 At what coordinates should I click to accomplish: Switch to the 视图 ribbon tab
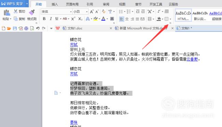[122, 4]
